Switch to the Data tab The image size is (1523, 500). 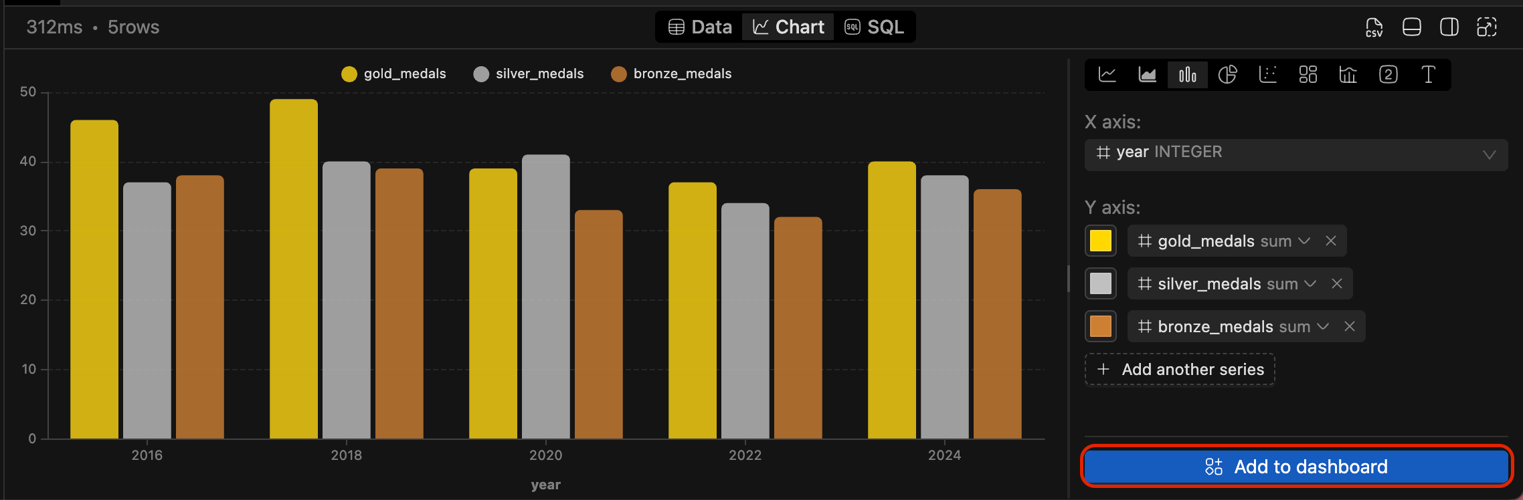pyautogui.click(x=700, y=27)
